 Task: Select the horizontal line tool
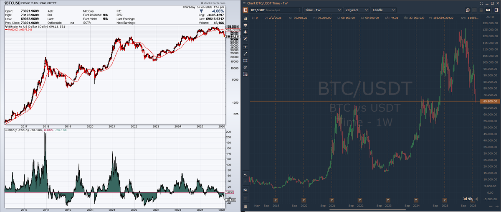click(245, 47)
